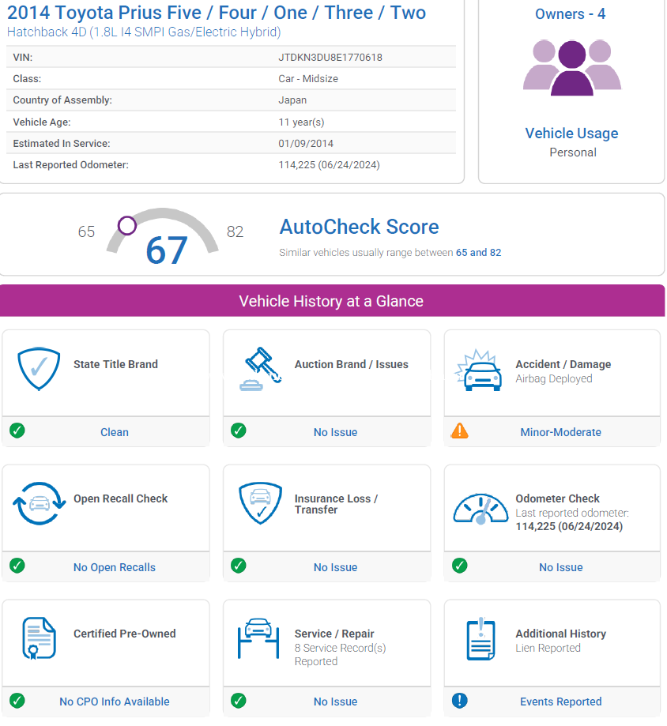Image resolution: width=667 pixels, height=726 pixels.
Task: Click the Odometer Check gauge icon
Action: click(480, 509)
